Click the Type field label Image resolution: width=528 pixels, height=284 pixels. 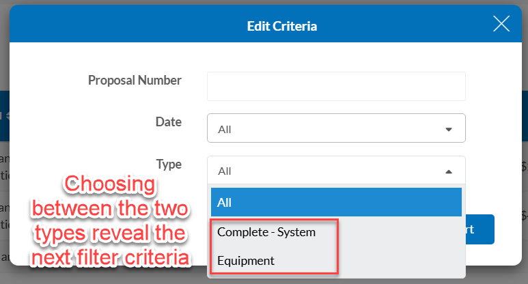169,165
